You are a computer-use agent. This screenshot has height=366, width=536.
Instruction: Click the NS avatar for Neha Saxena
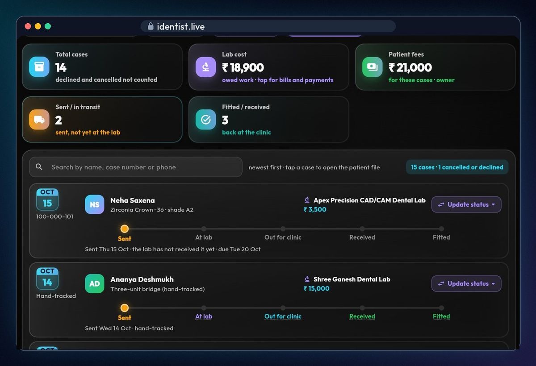95,204
